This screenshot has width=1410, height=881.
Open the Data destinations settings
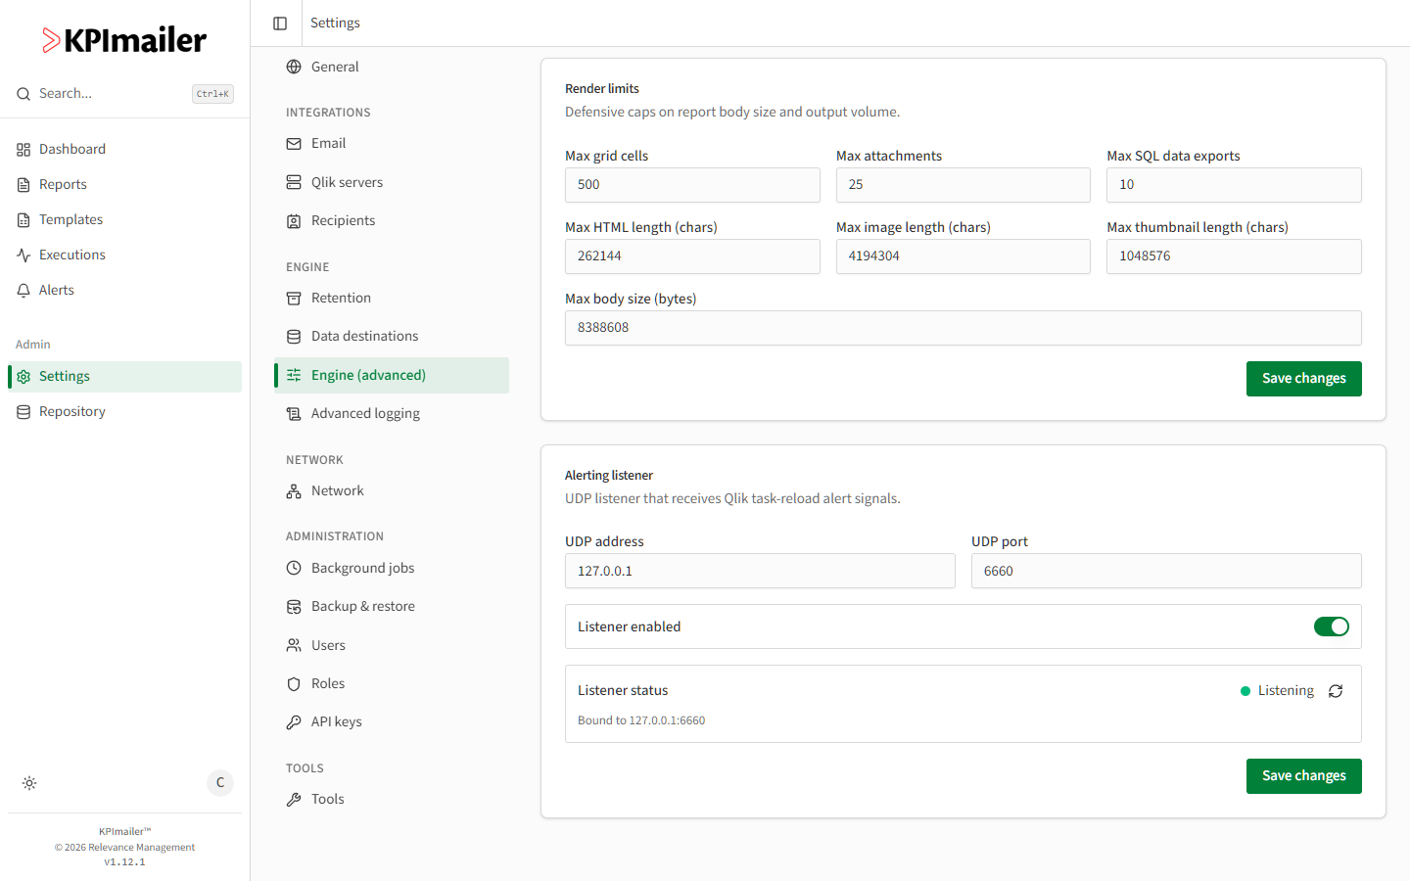tap(392, 337)
